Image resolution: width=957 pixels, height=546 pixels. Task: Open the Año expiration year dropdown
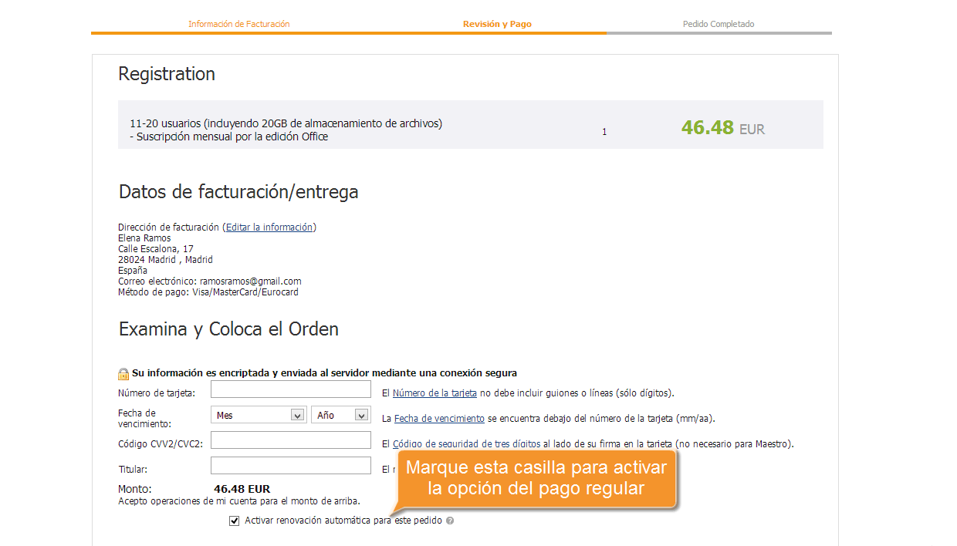click(x=340, y=415)
